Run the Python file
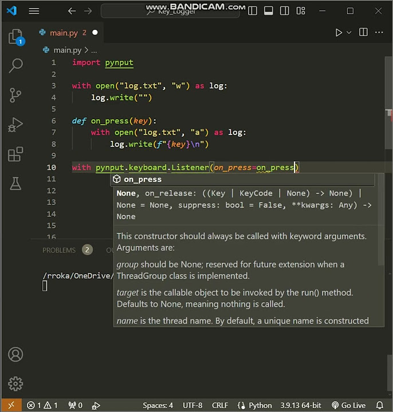393x412 pixels. pos(339,33)
